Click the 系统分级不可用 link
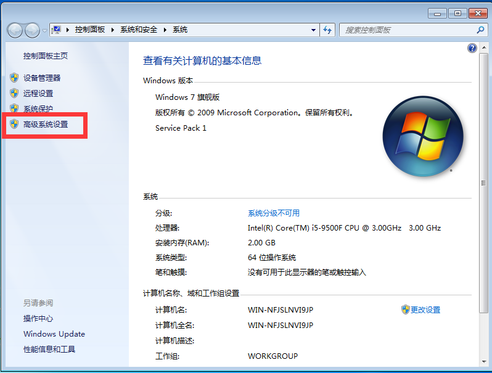Viewport: 492px width, 373px height. [x=274, y=213]
